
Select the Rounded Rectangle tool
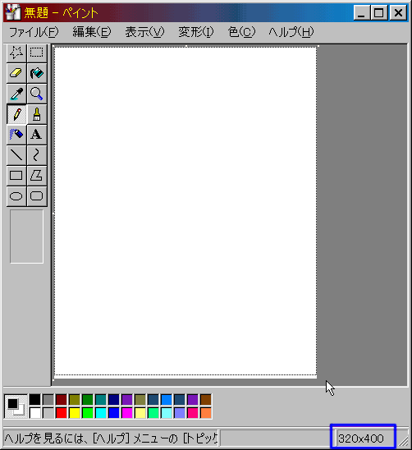(37, 196)
